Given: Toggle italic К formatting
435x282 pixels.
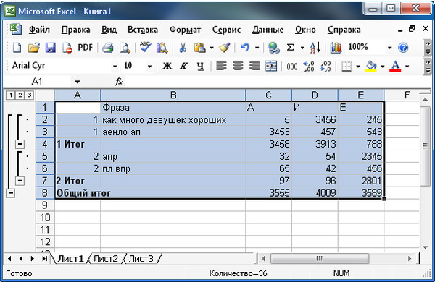Looking at the screenshot, I should [x=183, y=66].
